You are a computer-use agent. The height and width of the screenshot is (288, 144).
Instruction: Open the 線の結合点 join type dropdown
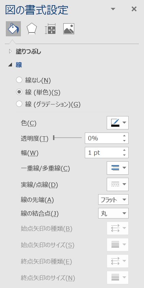113,213
